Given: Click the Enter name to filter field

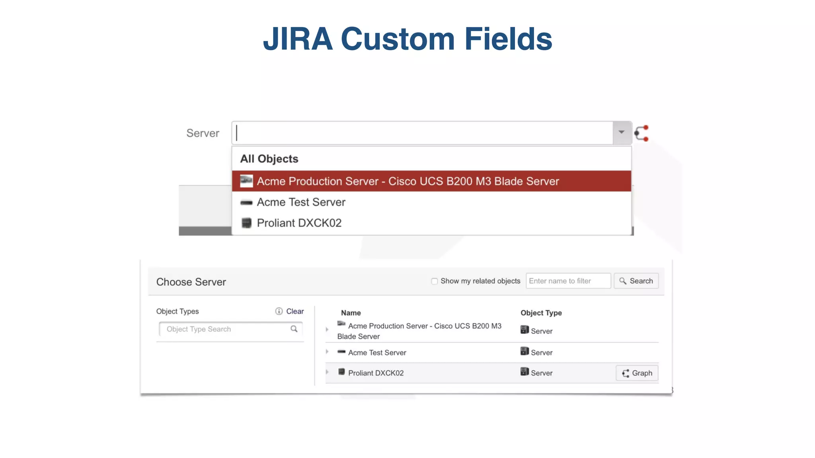Looking at the screenshot, I should click(568, 281).
